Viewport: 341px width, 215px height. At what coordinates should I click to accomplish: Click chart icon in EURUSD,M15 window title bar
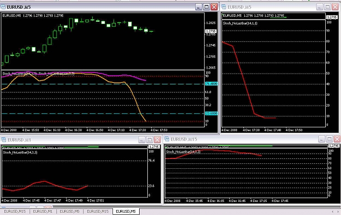(x=167, y=139)
